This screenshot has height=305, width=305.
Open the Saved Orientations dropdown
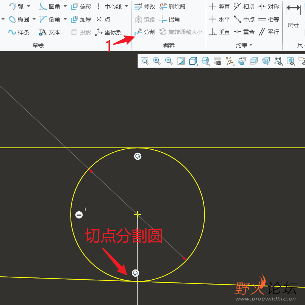tap(205, 61)
